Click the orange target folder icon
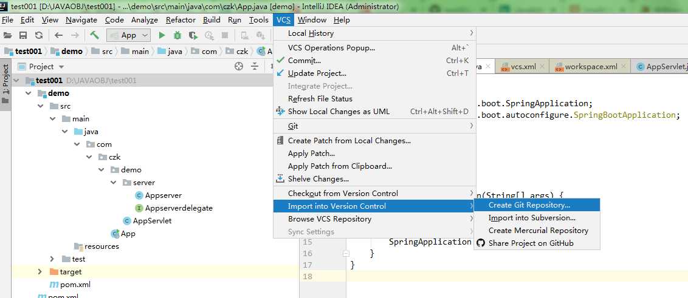Viewport: 688px width, 298px height. pos(53,272)
